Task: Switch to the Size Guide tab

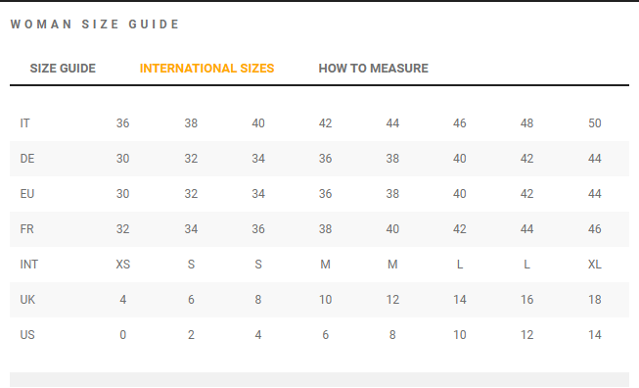Action: pyautogui.click(x=63, y=69)
